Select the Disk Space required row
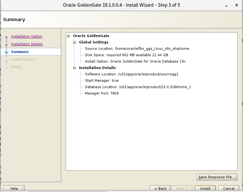243x192 pixels. pyautogui.click(x=126, y=55)
